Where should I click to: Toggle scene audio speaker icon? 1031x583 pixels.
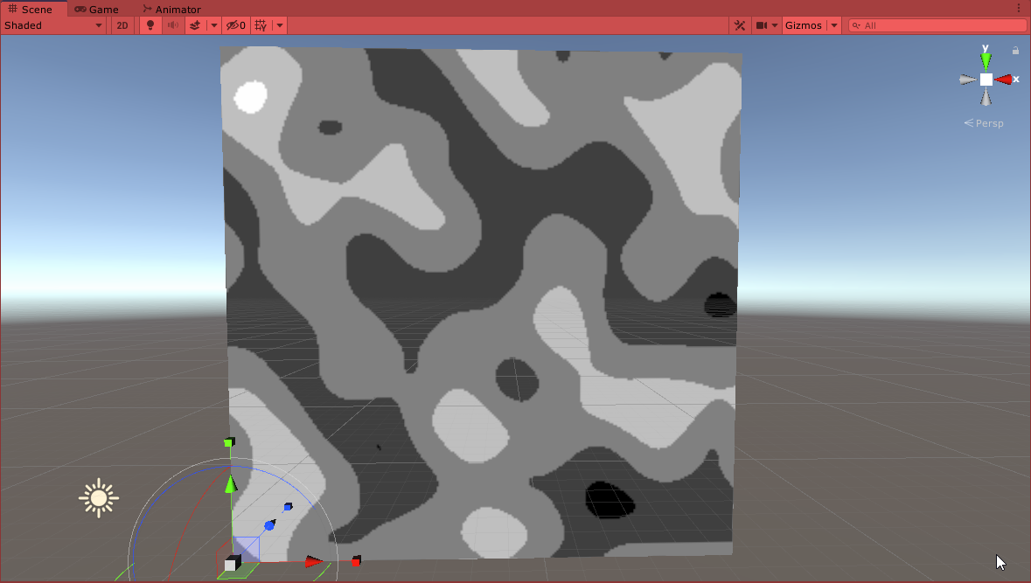point(173,25)
